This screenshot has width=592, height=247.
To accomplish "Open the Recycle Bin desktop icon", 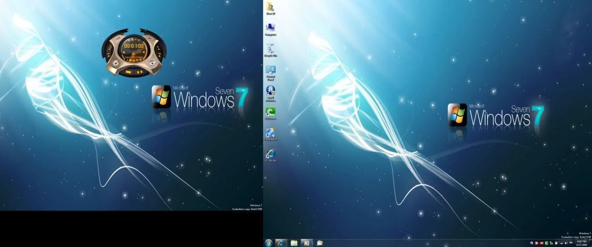I will (271, 49).
